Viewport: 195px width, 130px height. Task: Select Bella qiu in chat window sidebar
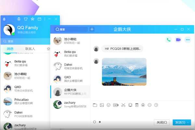tap(71, 54)
